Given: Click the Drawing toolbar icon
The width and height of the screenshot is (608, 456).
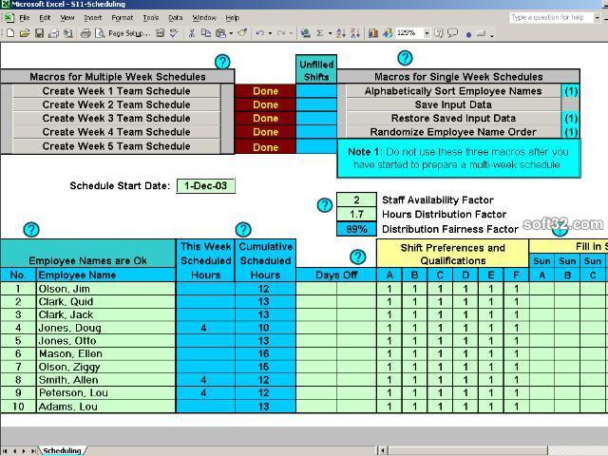Looking at the screenshot, I should click(x=388, y=34).
